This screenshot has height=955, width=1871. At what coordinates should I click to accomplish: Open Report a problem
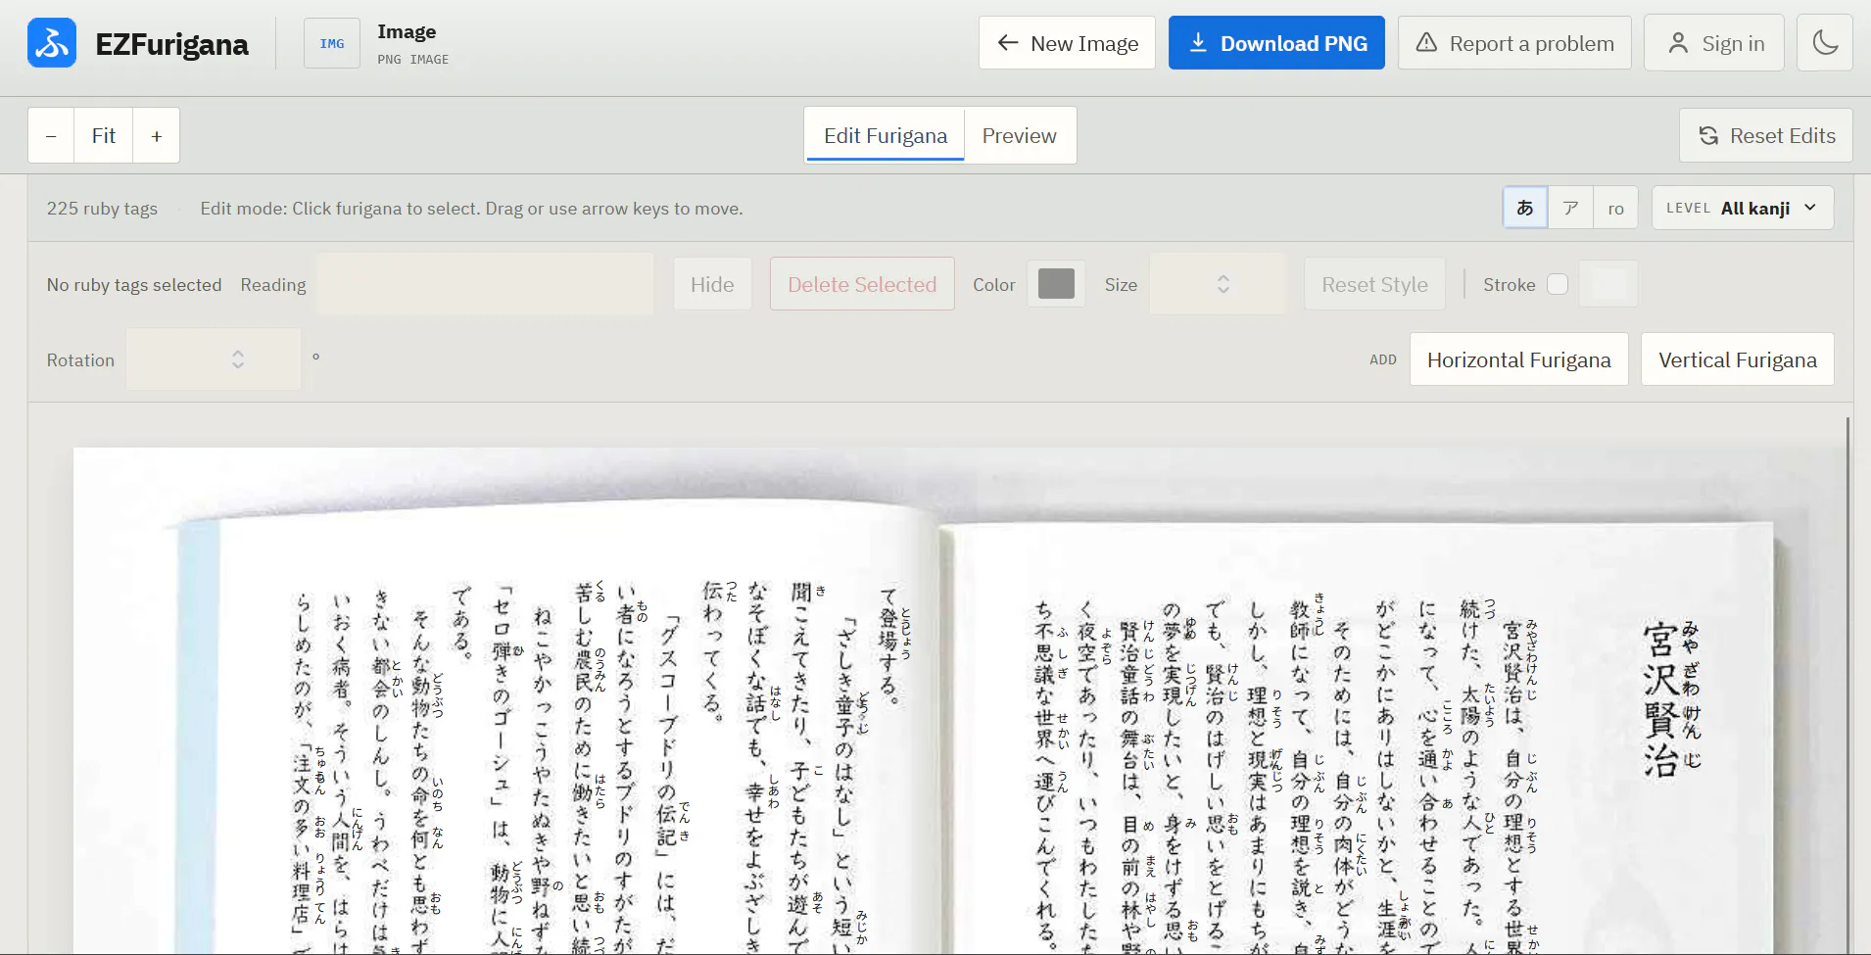pos(1514,43)
